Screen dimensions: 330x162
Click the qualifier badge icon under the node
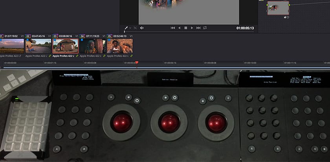point(285,17)
